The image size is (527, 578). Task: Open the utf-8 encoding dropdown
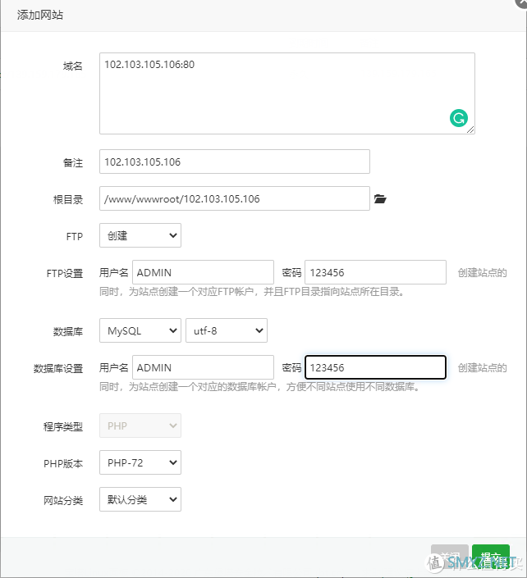pos(227,330)
